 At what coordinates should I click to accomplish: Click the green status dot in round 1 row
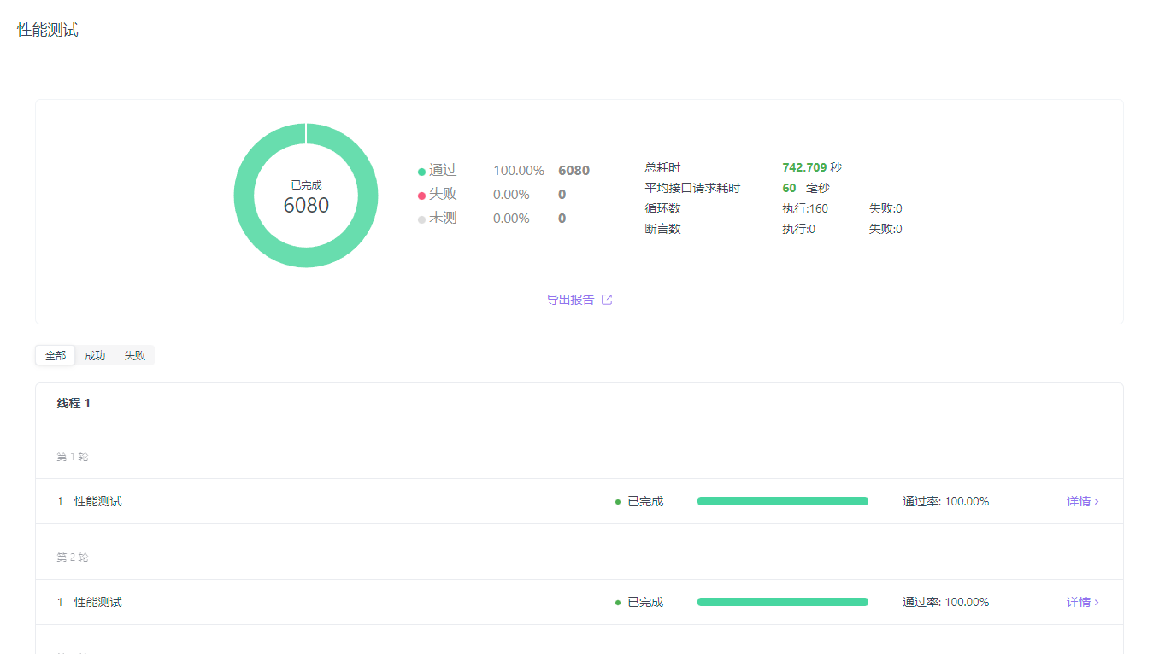coord(618,502)
